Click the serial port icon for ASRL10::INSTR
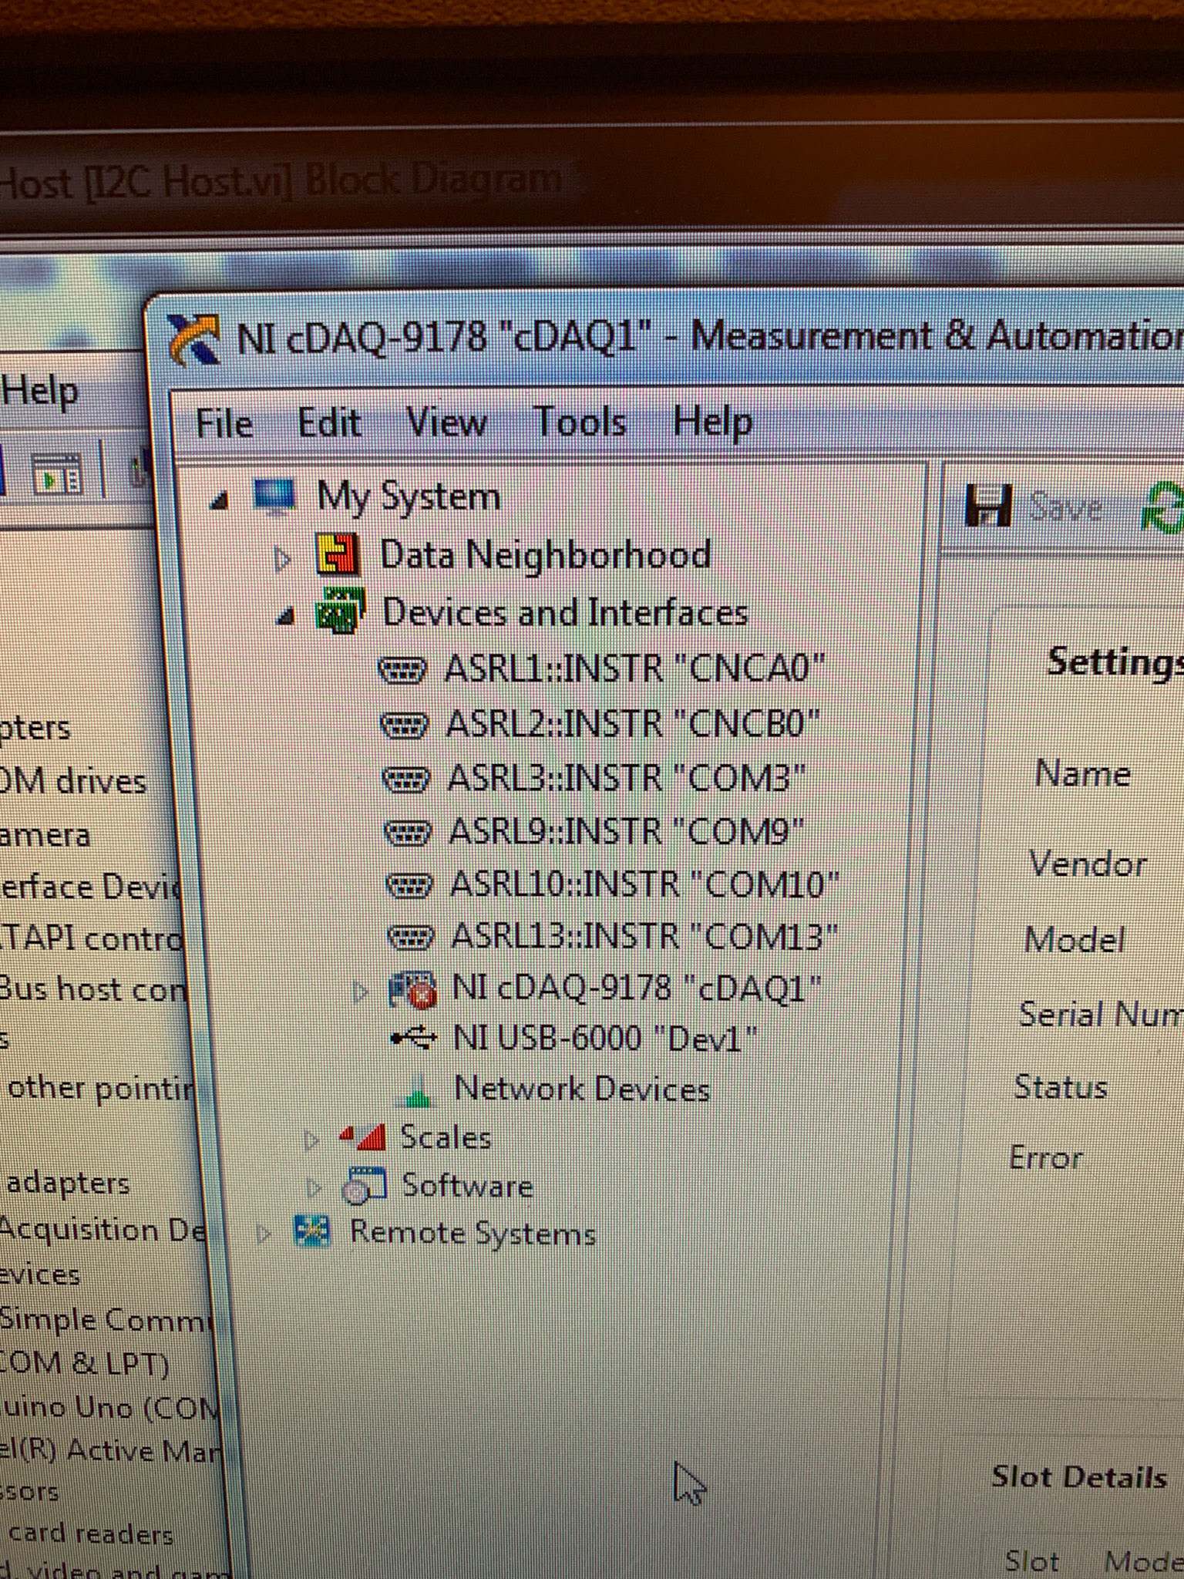The image size is (1184, 1579). (x=409, y=887)
